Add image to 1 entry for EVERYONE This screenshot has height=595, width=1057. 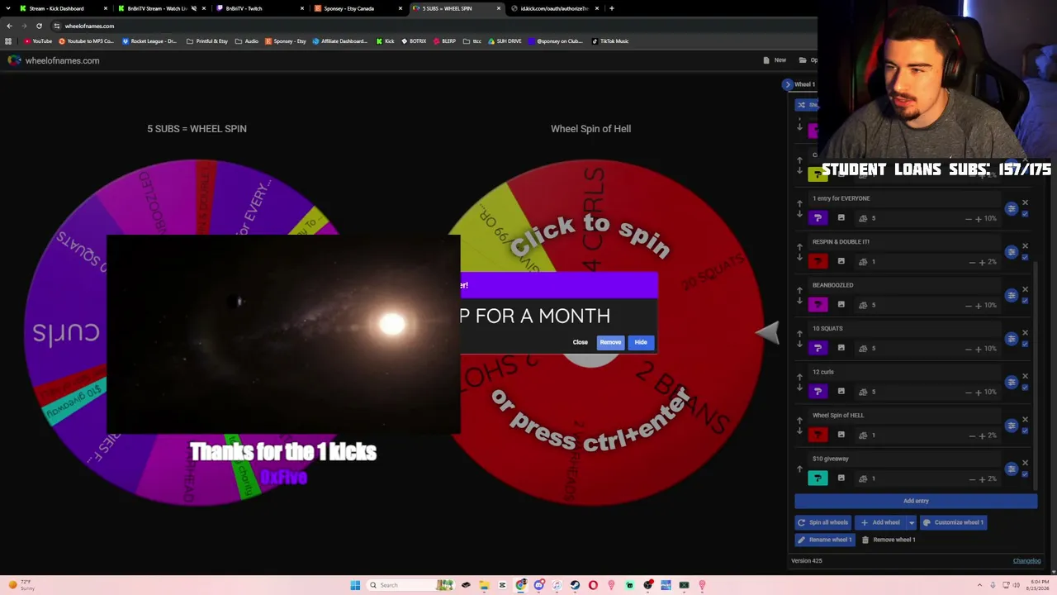coord(841,218)
